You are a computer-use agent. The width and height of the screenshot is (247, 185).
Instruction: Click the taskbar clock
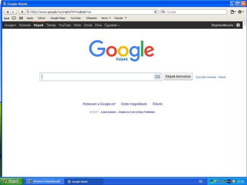click(240, 181)
